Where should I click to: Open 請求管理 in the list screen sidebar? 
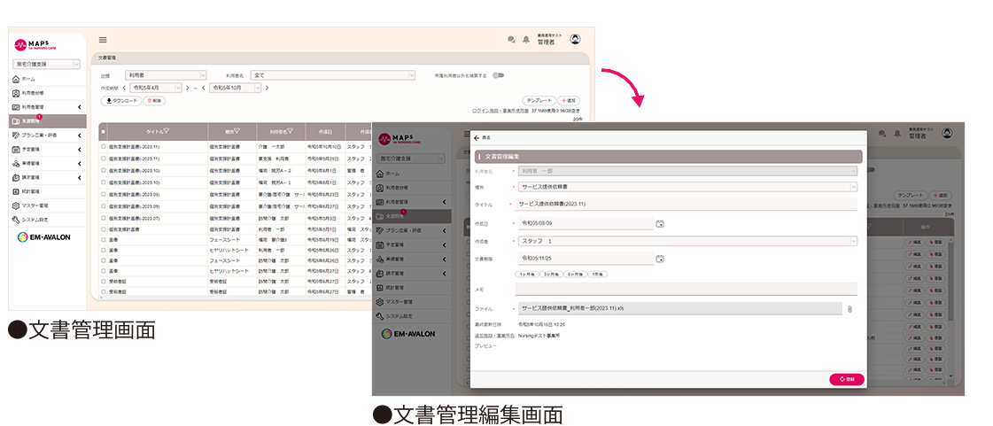[x=48, y=177]
